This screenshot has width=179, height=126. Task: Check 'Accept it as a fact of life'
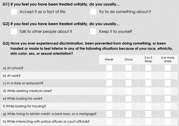[14, 12]
